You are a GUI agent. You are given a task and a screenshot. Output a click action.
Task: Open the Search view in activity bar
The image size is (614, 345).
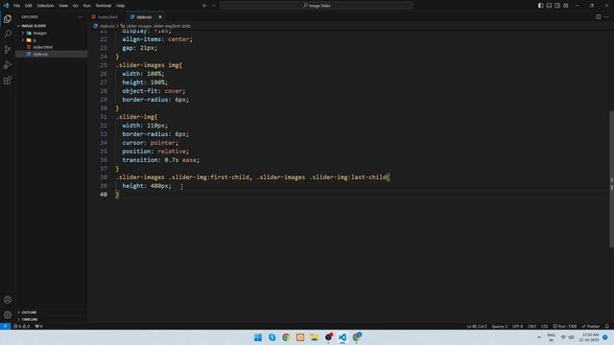[x=8, y=34]
